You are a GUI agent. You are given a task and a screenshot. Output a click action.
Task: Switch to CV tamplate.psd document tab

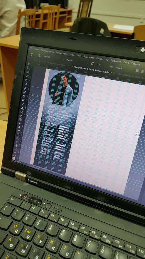[x=92, y=70]
